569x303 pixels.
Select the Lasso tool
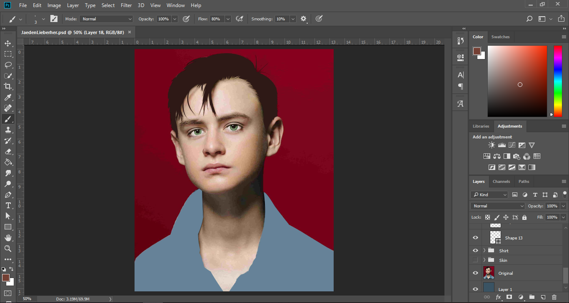click(8, 65)
